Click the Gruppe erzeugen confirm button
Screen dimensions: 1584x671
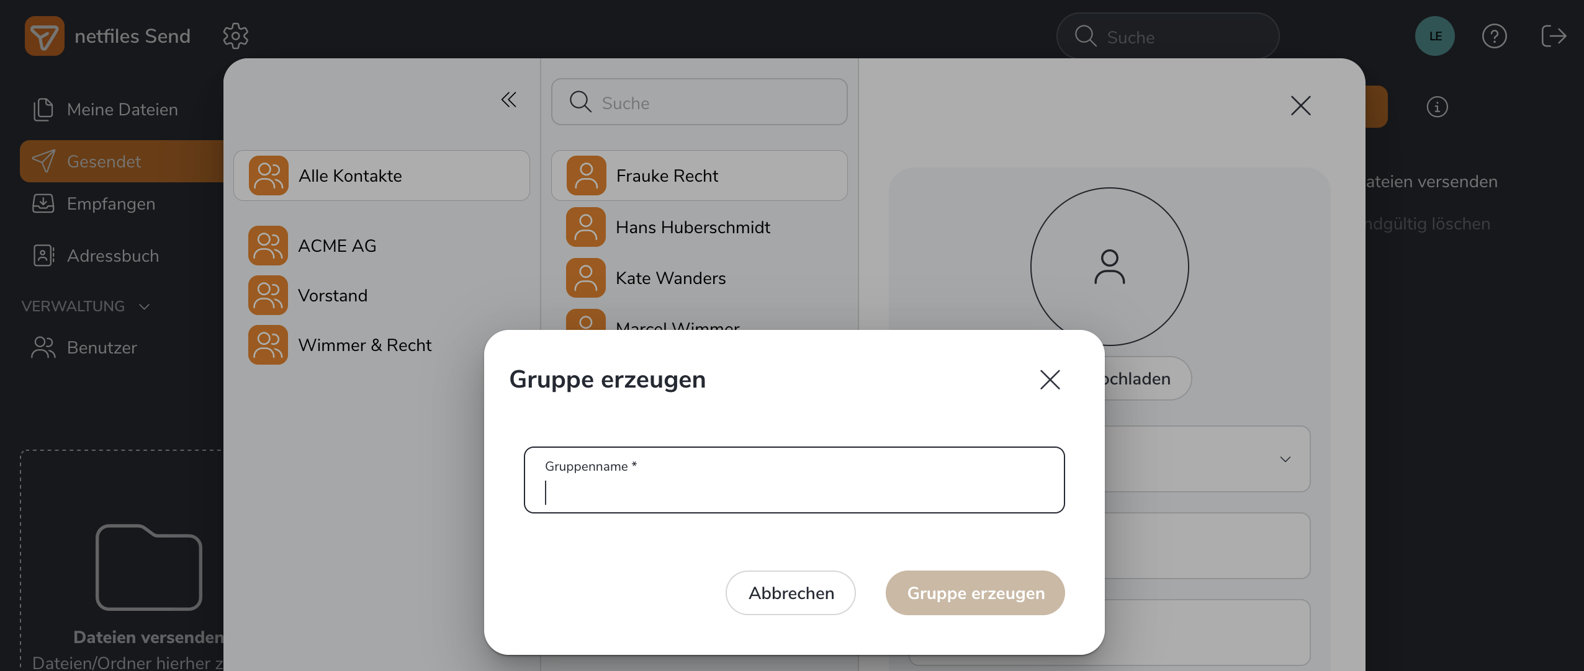pos(975,593)
